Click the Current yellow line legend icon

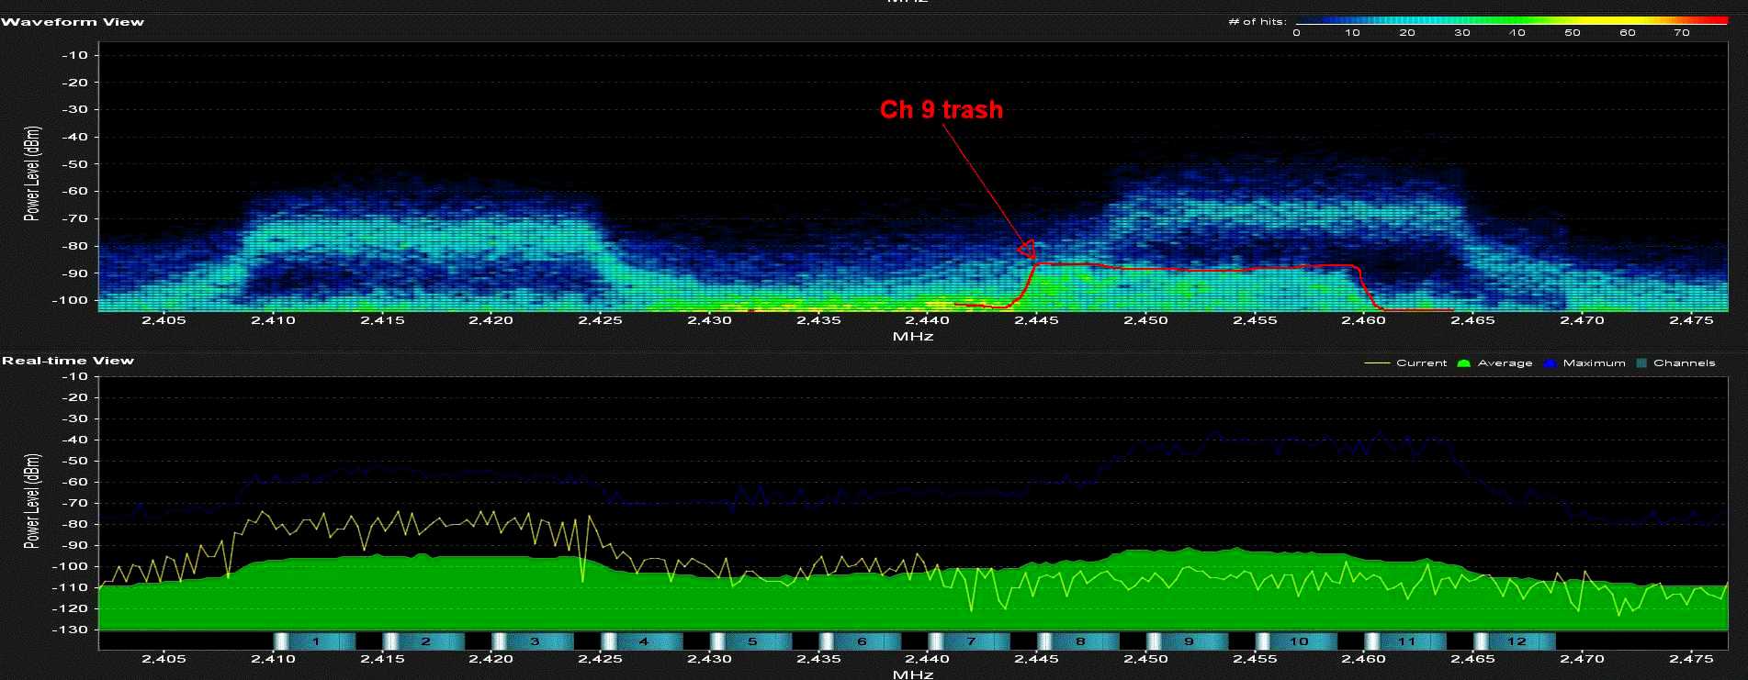pyautogui.click(x=1376, y=363)
